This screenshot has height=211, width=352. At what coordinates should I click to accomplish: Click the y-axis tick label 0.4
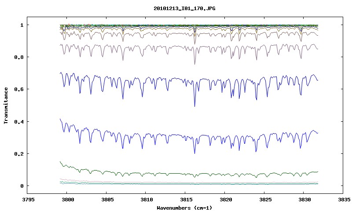pos(19,121)
